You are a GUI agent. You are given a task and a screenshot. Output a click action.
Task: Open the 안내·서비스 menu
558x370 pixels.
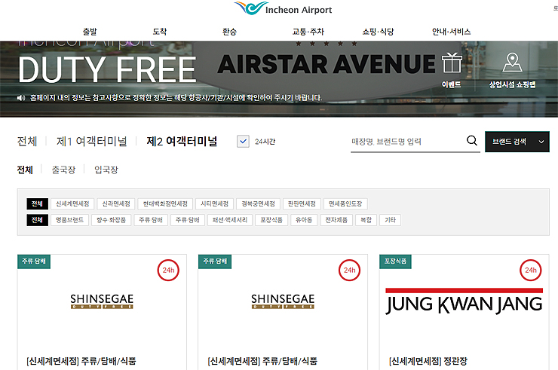tap(451, 32)
